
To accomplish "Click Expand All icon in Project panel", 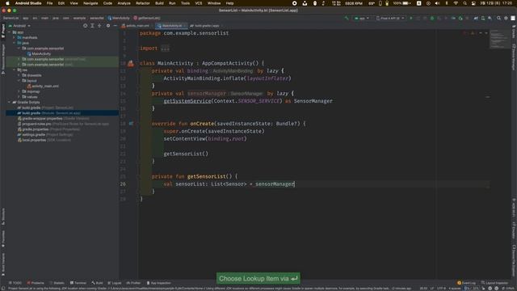I will coord(92,26).
